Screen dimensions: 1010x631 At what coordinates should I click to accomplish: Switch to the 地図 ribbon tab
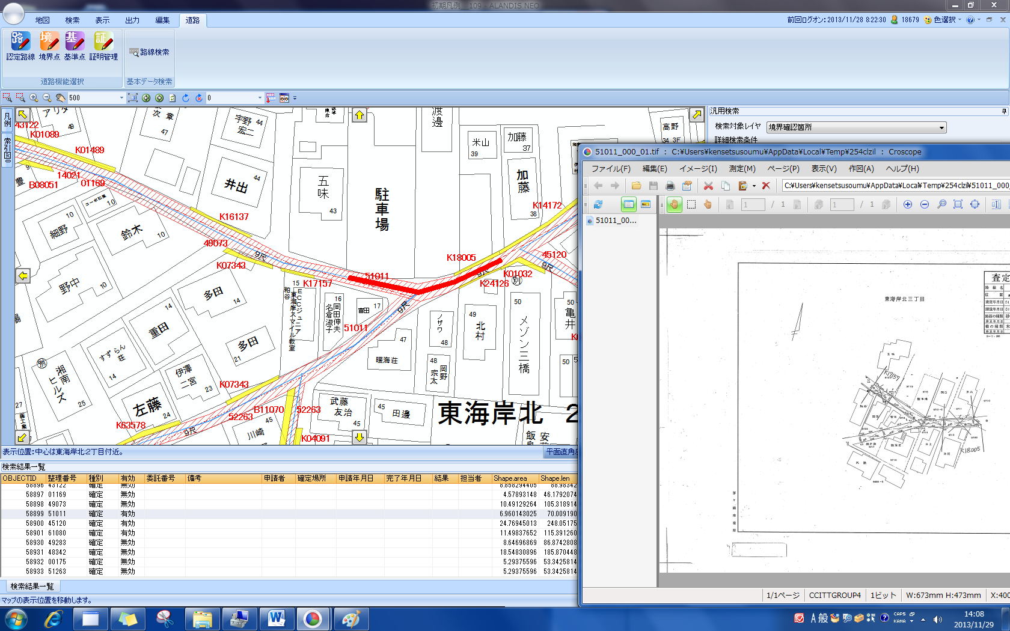tap(42, 20)
